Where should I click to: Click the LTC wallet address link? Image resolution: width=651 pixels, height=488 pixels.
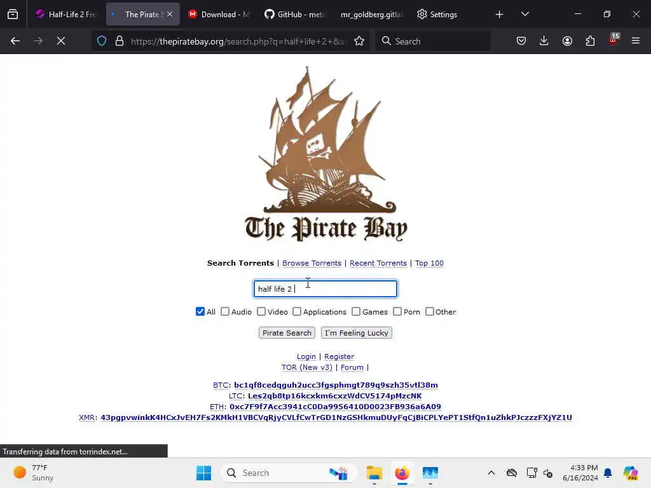(x=334, y=396)
